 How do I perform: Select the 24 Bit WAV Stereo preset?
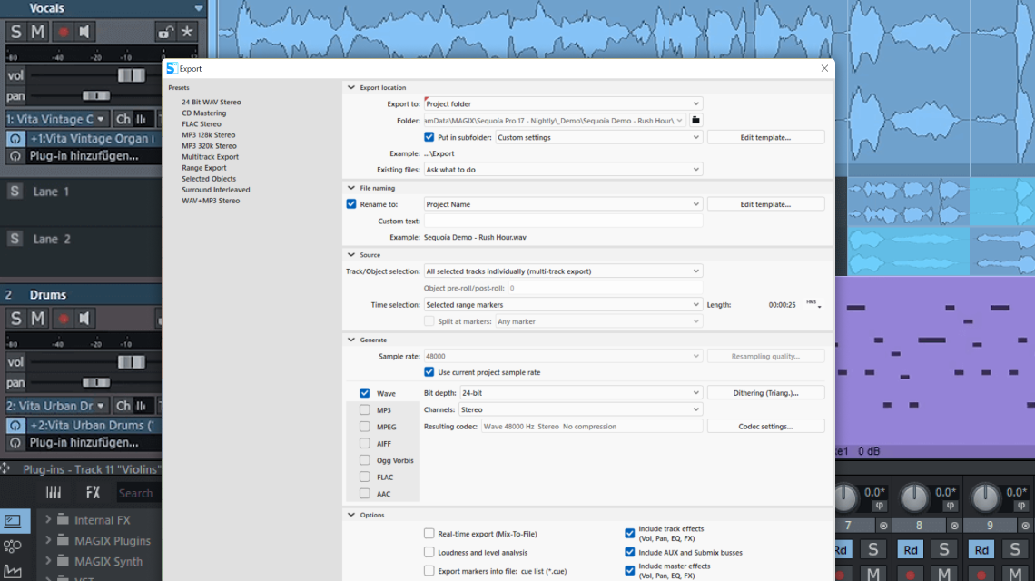pyautogui.click(x=212, y=103)
